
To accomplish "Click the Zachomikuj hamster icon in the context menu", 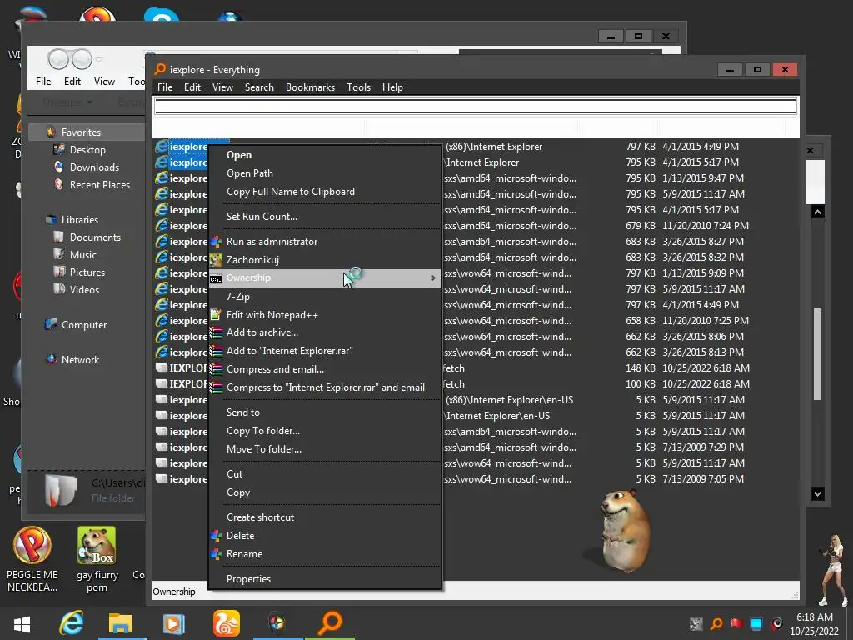I will pos(216,260).
